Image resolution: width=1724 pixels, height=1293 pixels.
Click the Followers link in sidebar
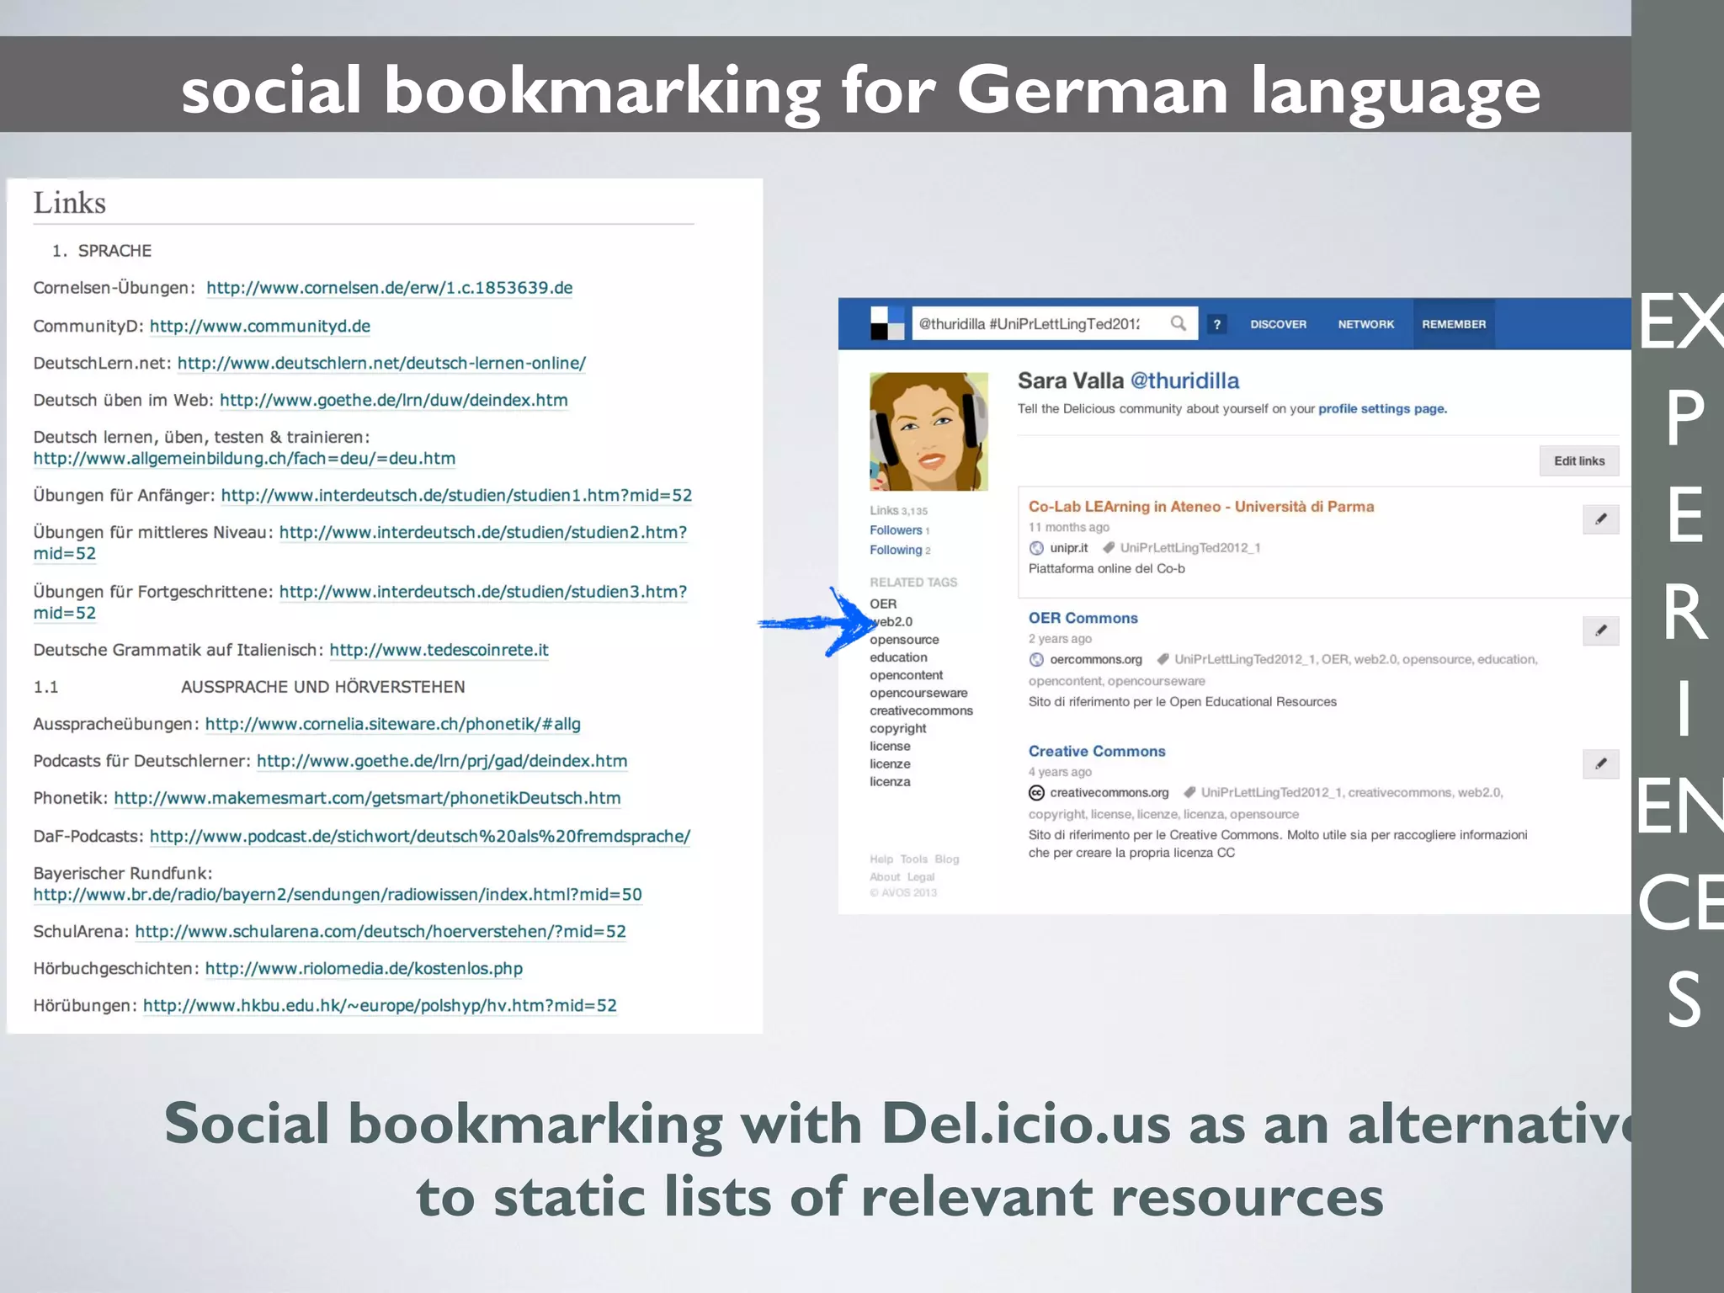896,530
